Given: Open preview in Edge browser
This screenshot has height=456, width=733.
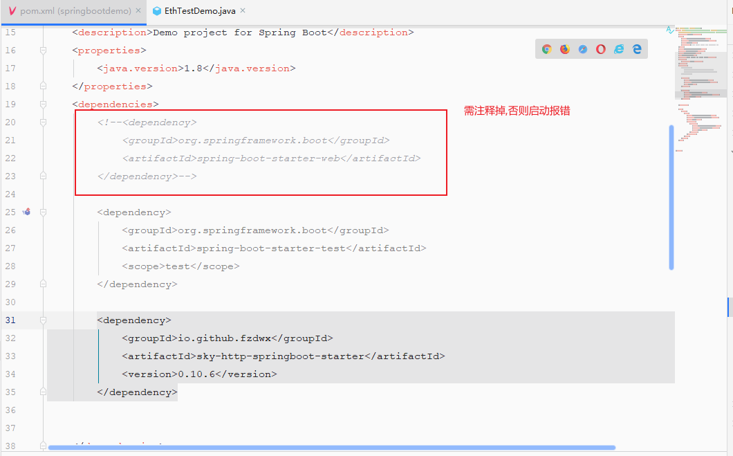Looking at the screenshot, I should coord(637,49).
